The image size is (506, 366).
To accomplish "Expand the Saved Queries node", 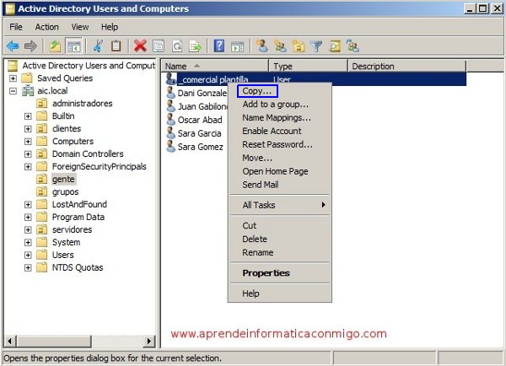I will [13, 78].
